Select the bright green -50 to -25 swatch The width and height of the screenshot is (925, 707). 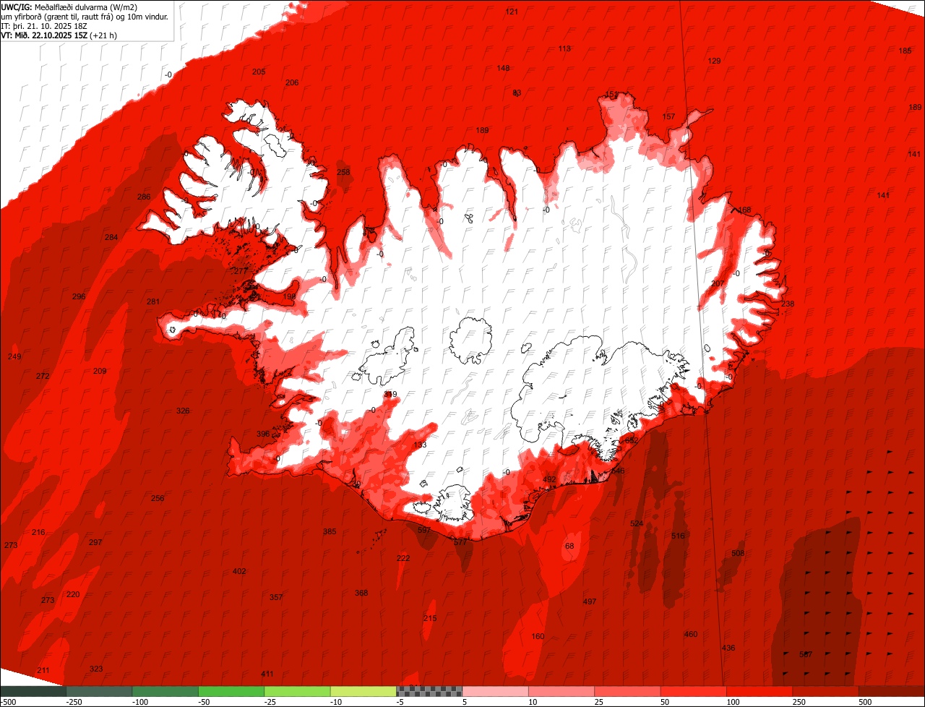click(231, 691)
